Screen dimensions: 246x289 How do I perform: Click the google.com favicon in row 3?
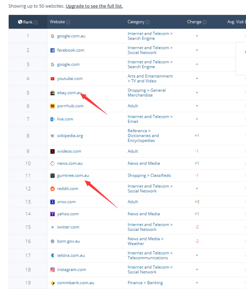(x=52, y=65)
